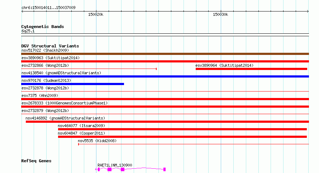319x173 pixels.
Task: Open the nsv604847 (Cooper2011) label
Action: pos(81,133)
